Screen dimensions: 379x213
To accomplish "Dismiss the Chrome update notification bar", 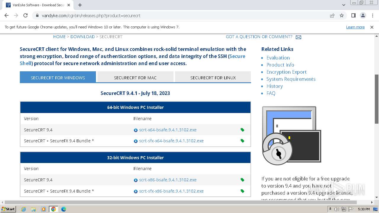I will pos(372,27).
